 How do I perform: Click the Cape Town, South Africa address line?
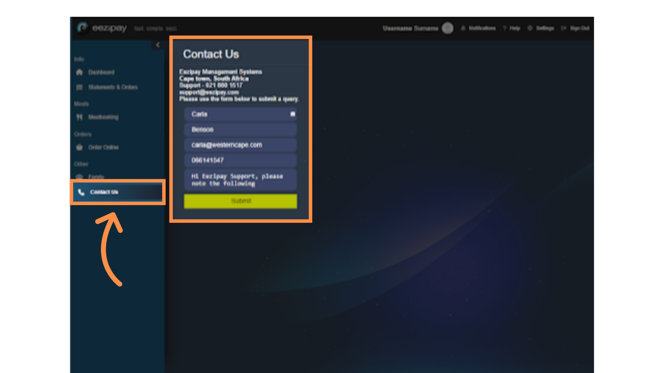pos(214,78)
